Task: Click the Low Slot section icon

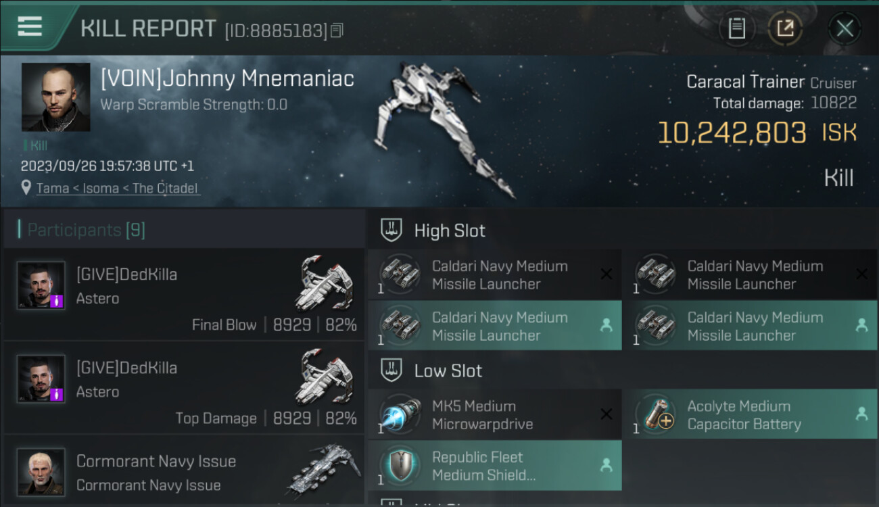Action: click(x=391, y=370)
